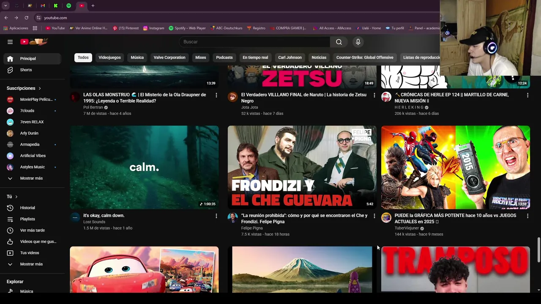This screenshot has width=541, height=304.
Task: Open the browser tab search dropdown
Action: (x=5, y=5)
